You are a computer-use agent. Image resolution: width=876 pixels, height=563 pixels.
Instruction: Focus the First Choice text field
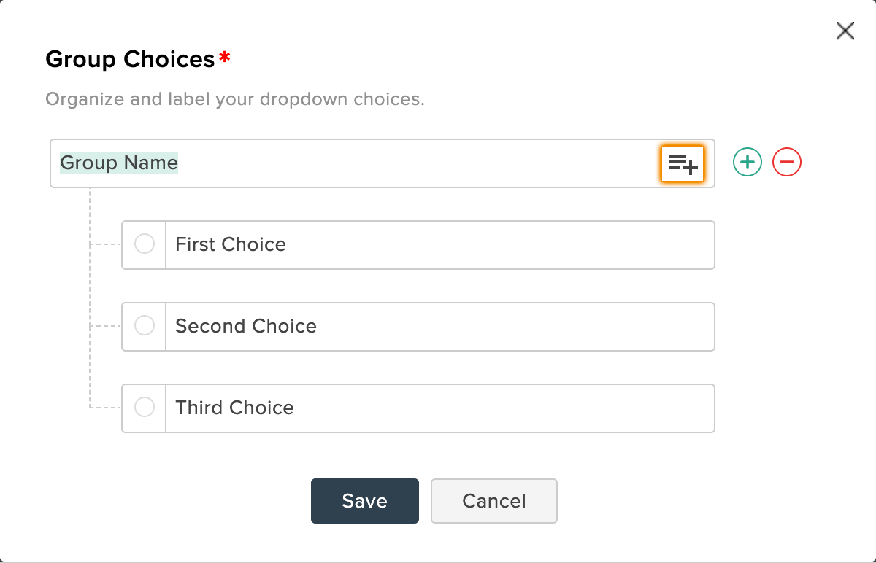440,245
